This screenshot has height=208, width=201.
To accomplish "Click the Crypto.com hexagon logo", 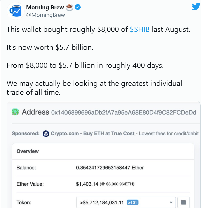I will 46,134.
